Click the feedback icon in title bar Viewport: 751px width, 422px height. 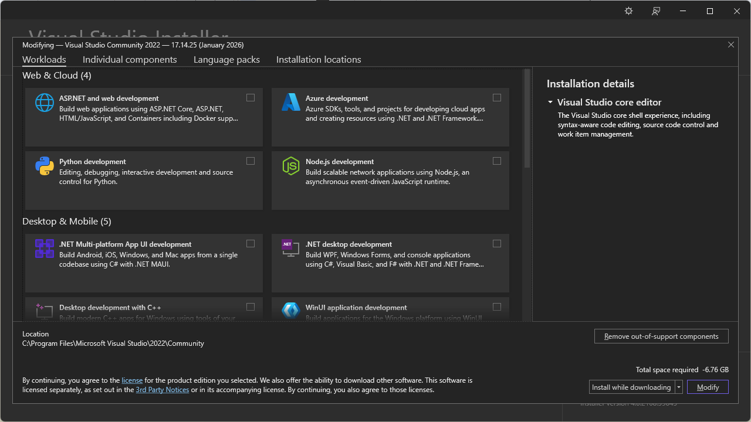[x=656, y=11]
